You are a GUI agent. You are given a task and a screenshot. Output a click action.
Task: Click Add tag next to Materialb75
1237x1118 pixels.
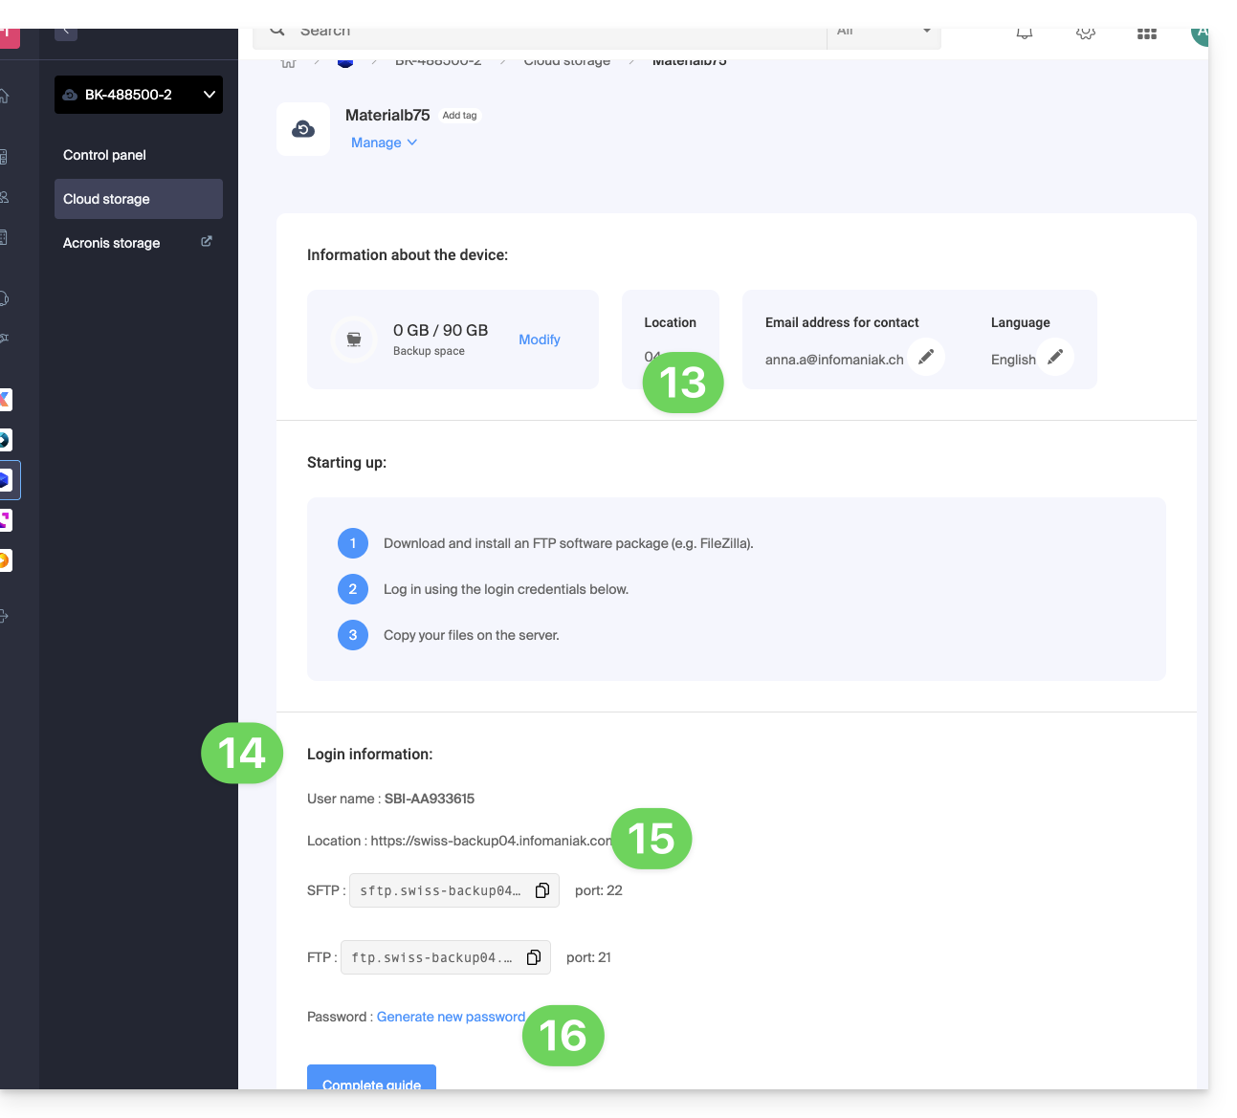click(x=459, y=116)
